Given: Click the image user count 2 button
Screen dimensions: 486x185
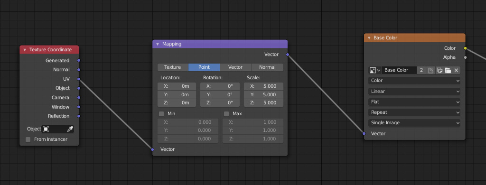Looking at the screenshot, I should [x=421, y=70].
